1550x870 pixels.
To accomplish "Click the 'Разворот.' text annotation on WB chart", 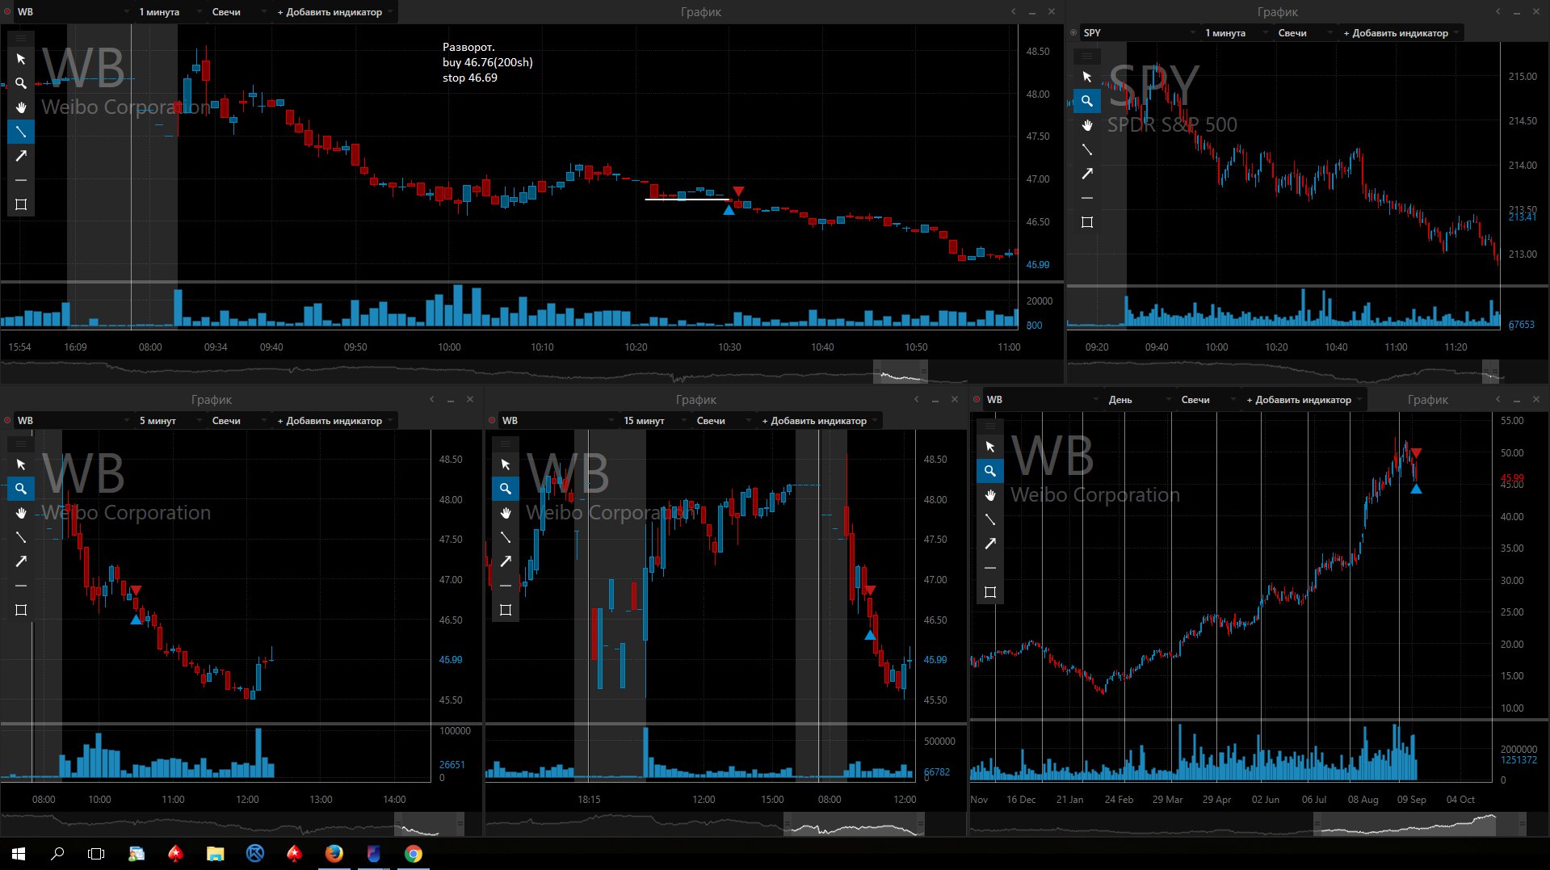I will (x=468, y=47).
